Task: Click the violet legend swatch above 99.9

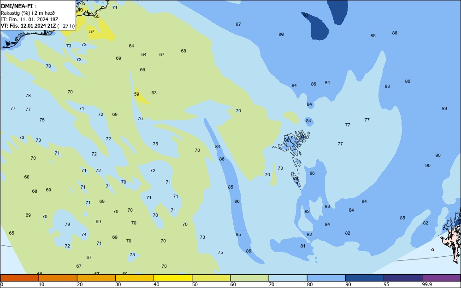Action: click(441, 278)
